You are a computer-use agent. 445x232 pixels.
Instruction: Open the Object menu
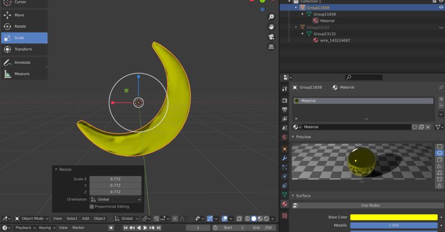(x=100, y=219)
